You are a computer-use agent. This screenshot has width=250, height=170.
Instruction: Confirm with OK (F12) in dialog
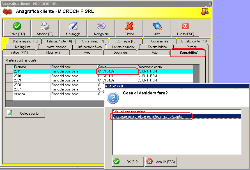coord(128,162)
